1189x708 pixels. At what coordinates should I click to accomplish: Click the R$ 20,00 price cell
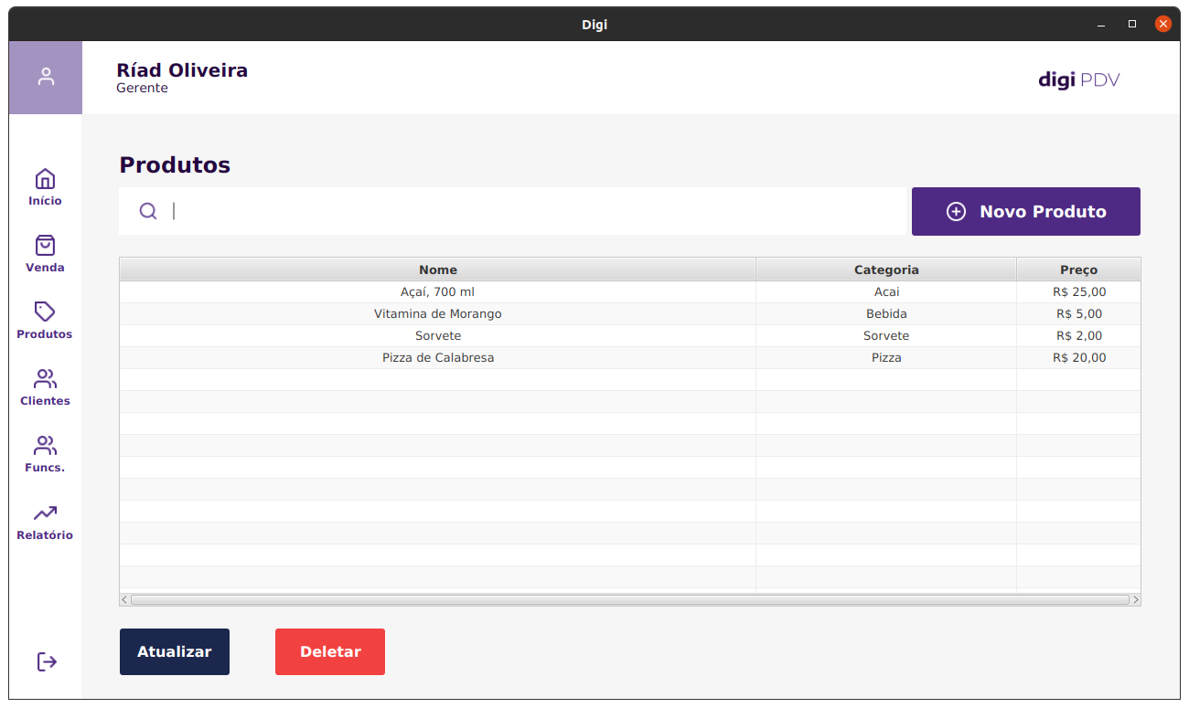coord(1079,358)
